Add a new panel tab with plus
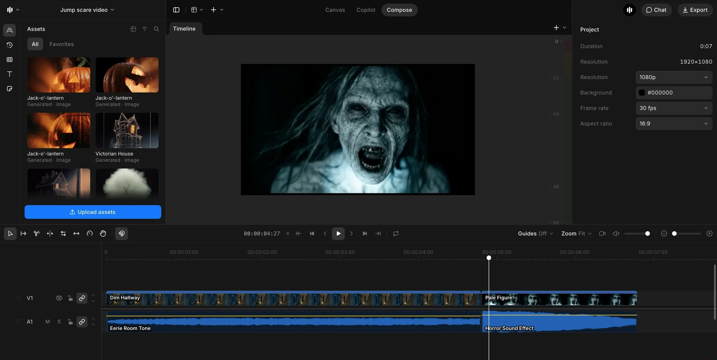Screen dimensions: 717x360 (556, 28)
